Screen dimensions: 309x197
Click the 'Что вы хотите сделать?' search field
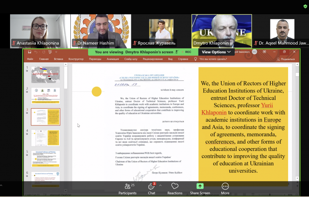click(213, 59)
